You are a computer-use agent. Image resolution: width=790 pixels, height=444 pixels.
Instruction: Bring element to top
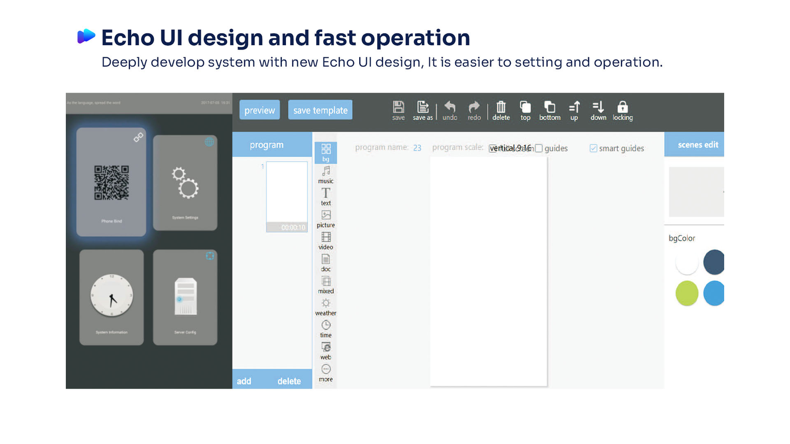[x=525, y=110]
